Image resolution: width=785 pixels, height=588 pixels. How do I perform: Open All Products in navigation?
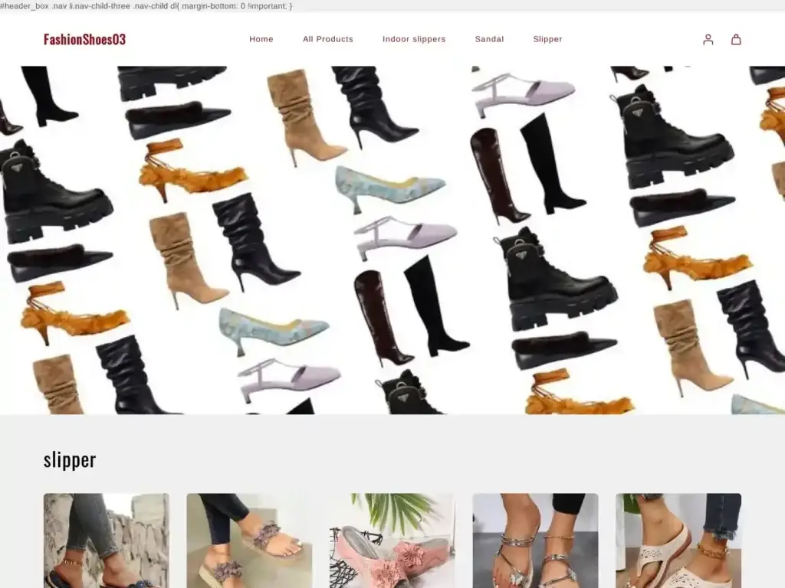pos(328,39)
